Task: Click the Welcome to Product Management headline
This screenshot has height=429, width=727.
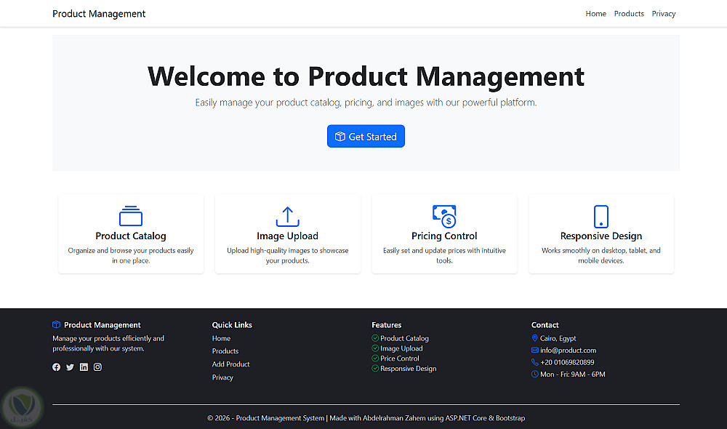Action: pyautogui.click(x=366, y=76)
